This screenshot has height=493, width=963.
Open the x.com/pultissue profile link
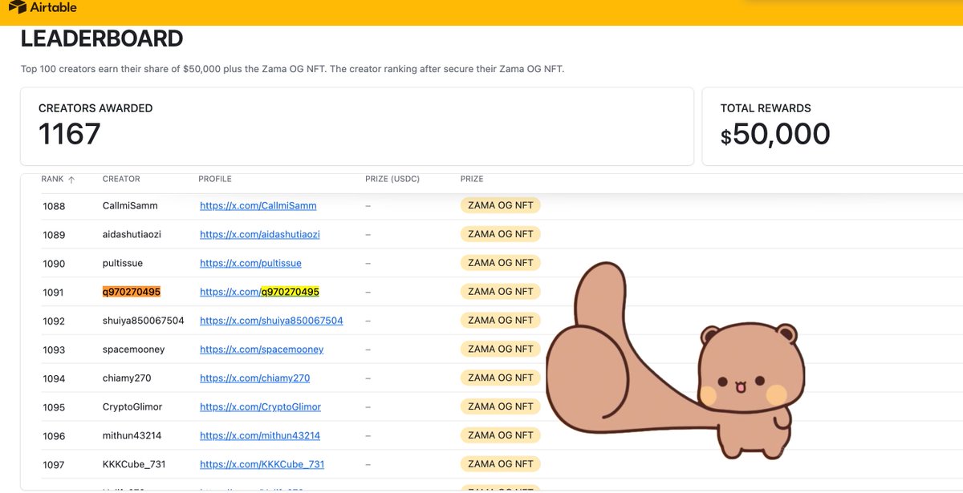point(250,264)
